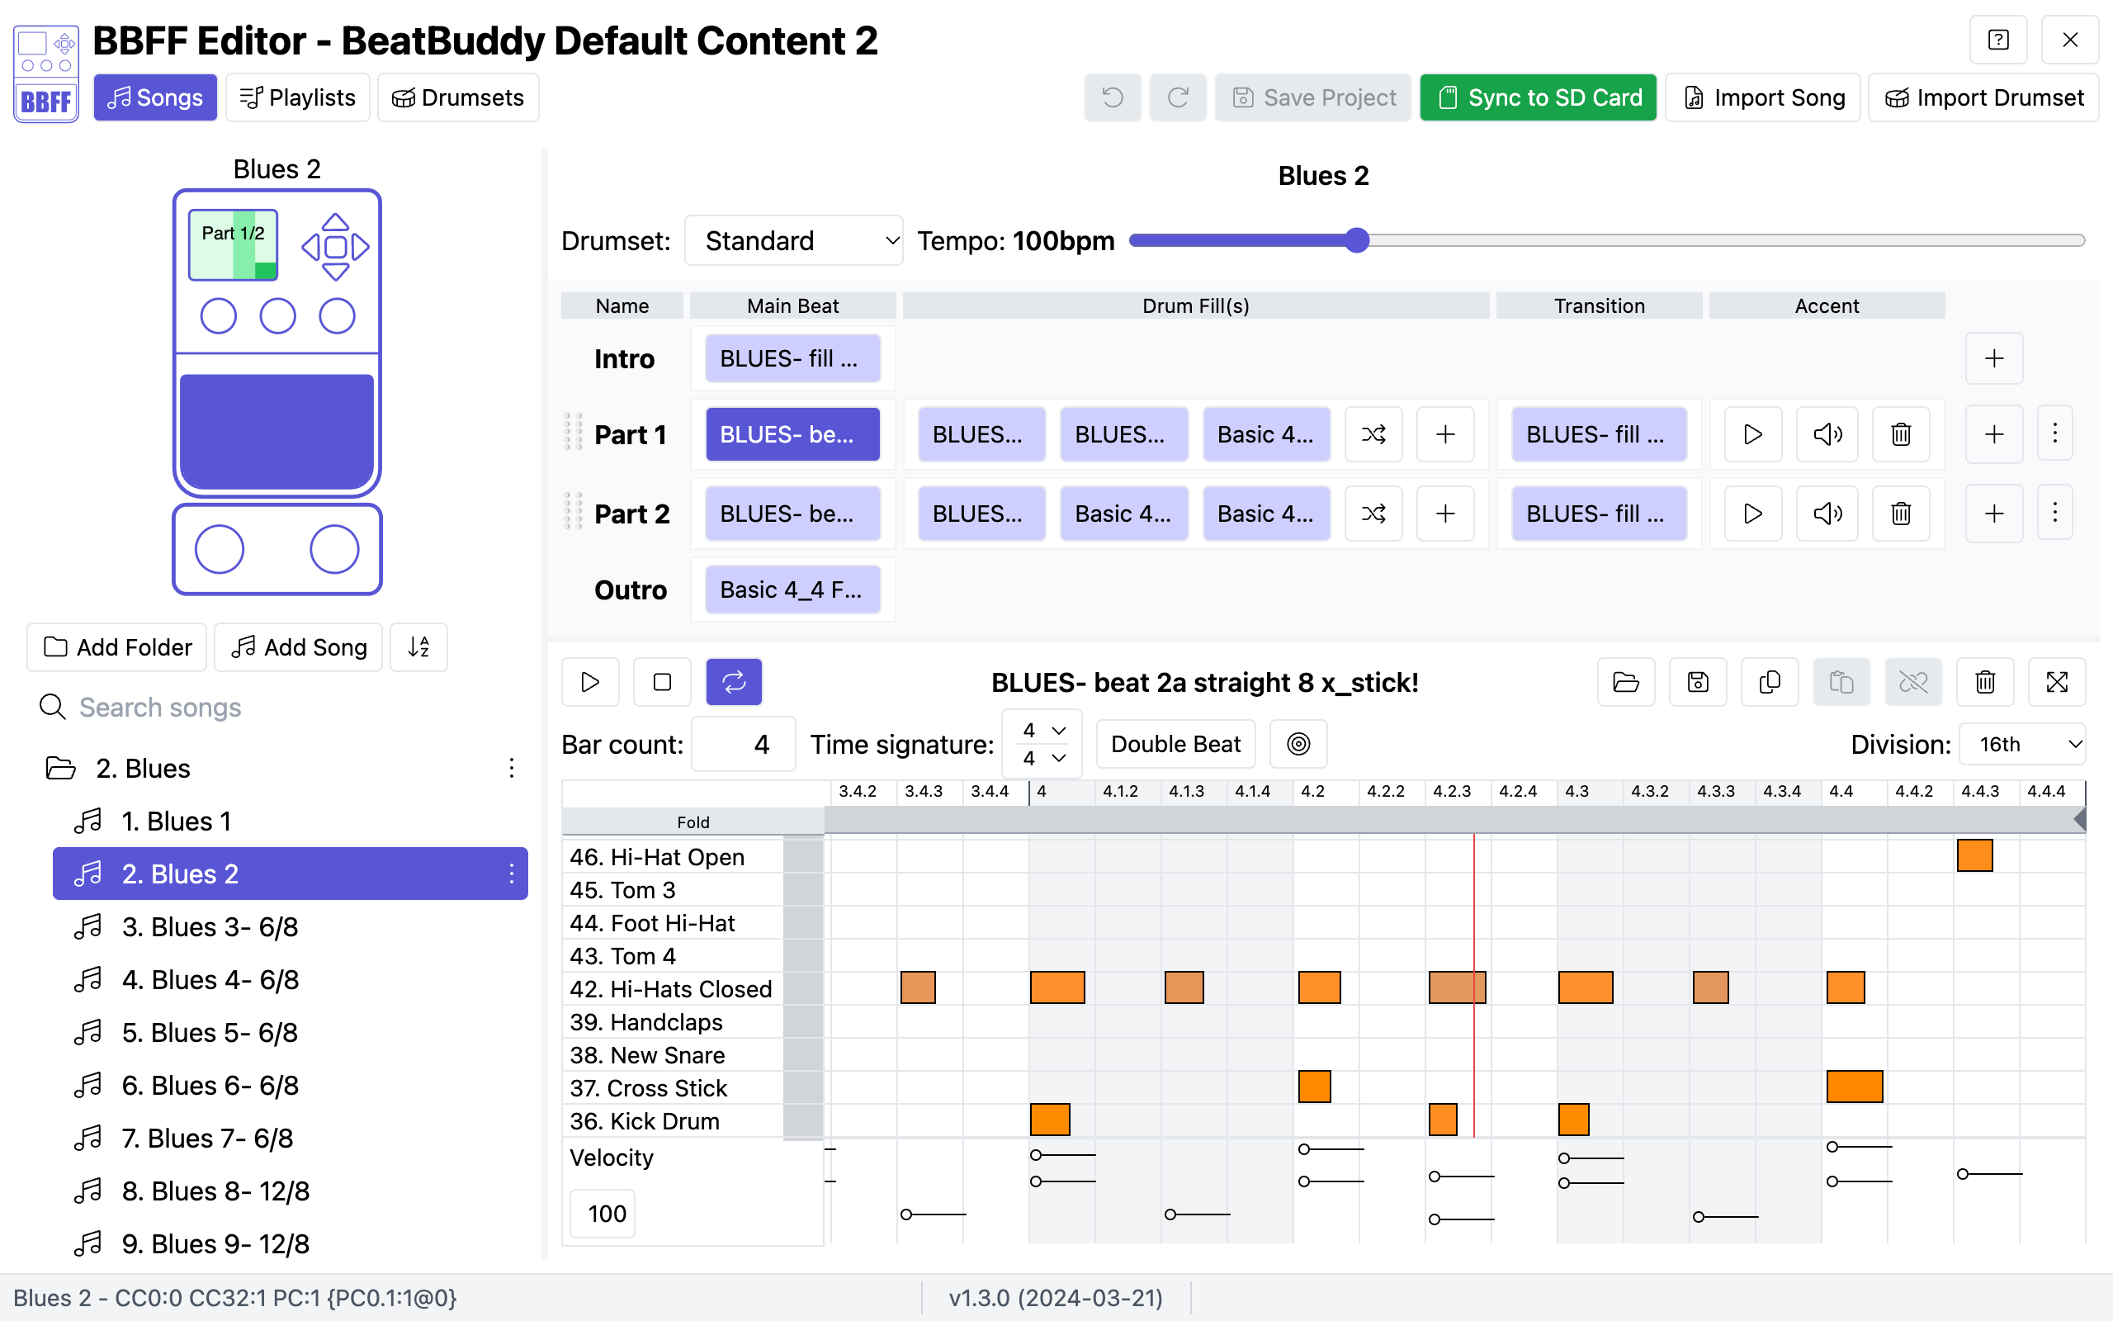Click the unlink icon in the editor toolbar
Screen dimensions: 2113x1321
1913,681
